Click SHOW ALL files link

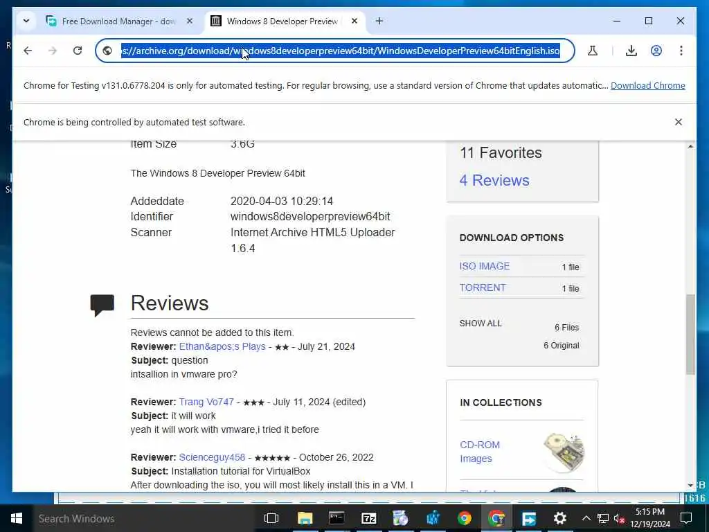click(481, 323)
